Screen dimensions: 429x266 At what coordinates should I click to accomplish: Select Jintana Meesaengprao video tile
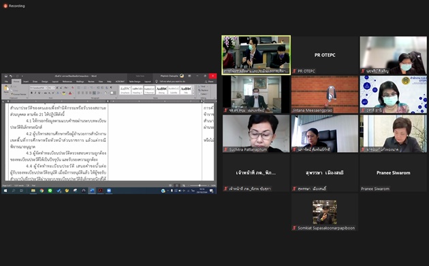coord(325,94)
